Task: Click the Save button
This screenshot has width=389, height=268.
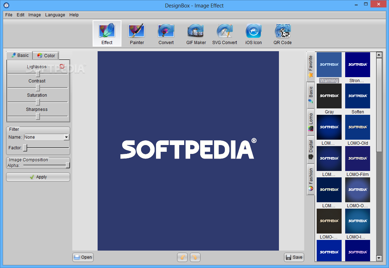Action: tap(294, 257)
